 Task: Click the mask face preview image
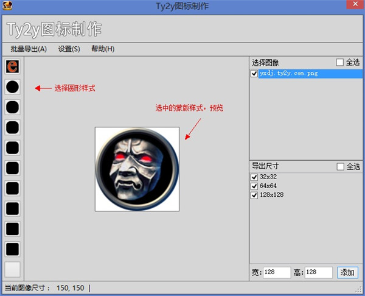[x=137, y=169]
